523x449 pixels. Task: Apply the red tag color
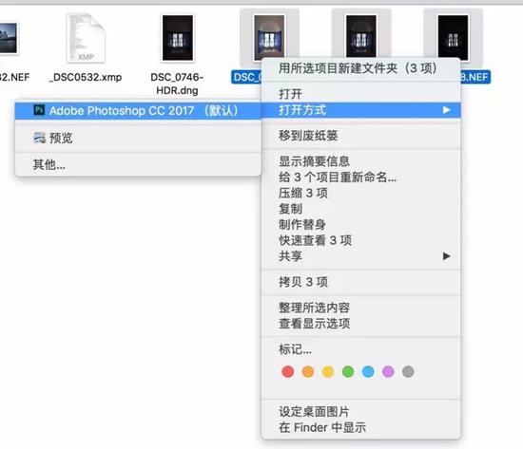click(x=288, y=371)
